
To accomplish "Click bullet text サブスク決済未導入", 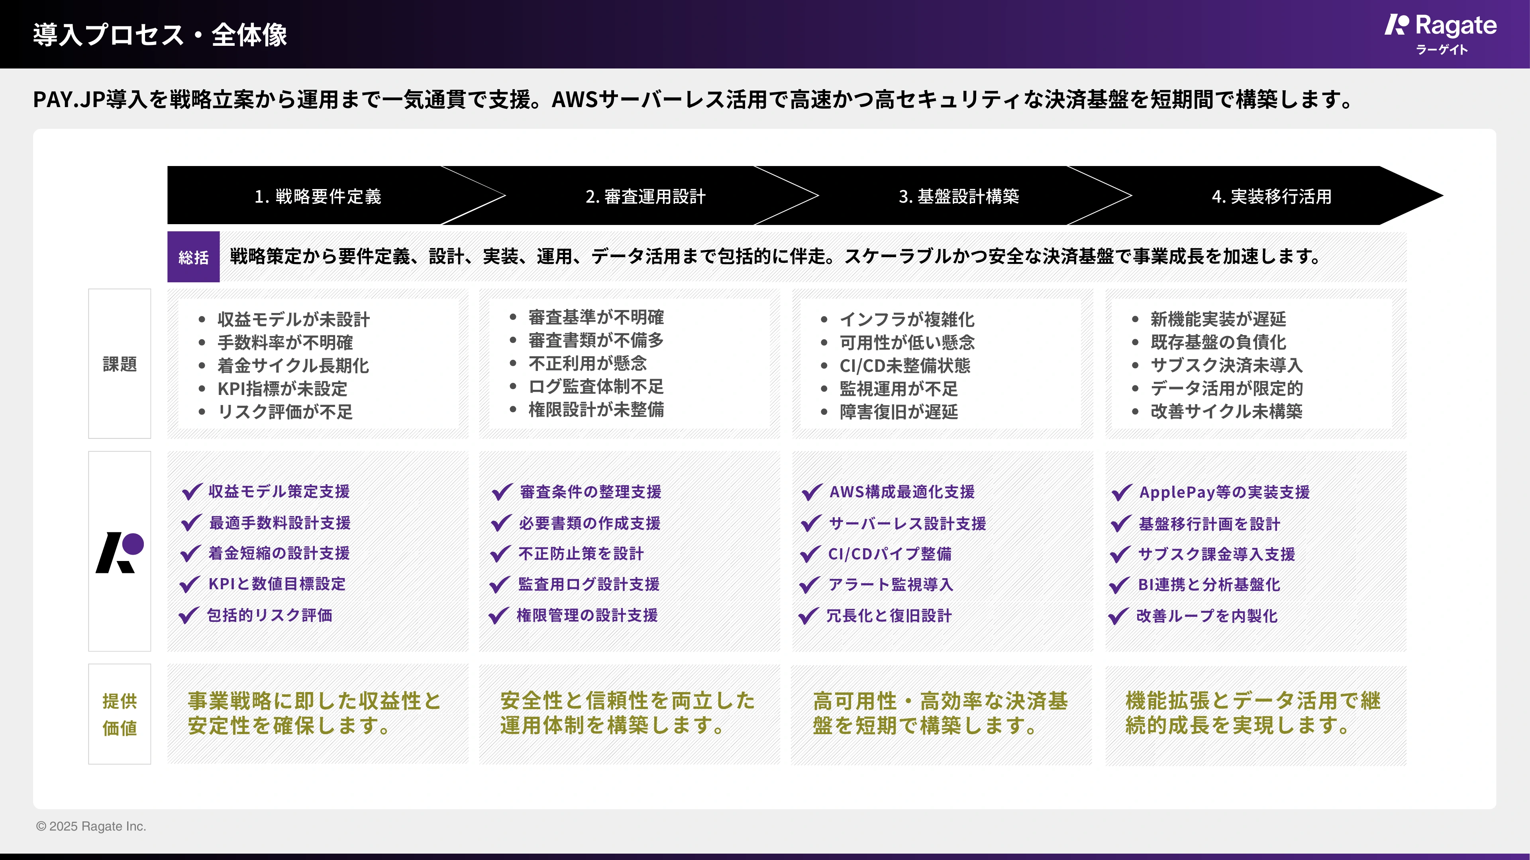I will [x=1226, y=365].
